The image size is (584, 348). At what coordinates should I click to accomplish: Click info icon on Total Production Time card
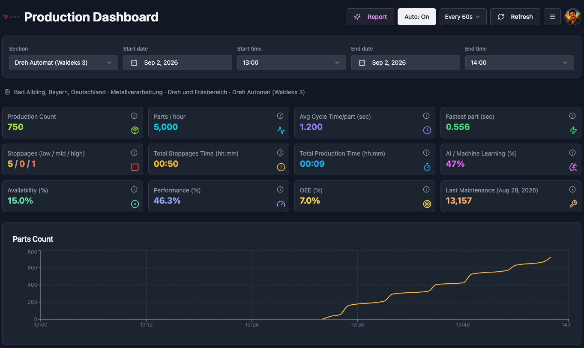click(426, 153)
